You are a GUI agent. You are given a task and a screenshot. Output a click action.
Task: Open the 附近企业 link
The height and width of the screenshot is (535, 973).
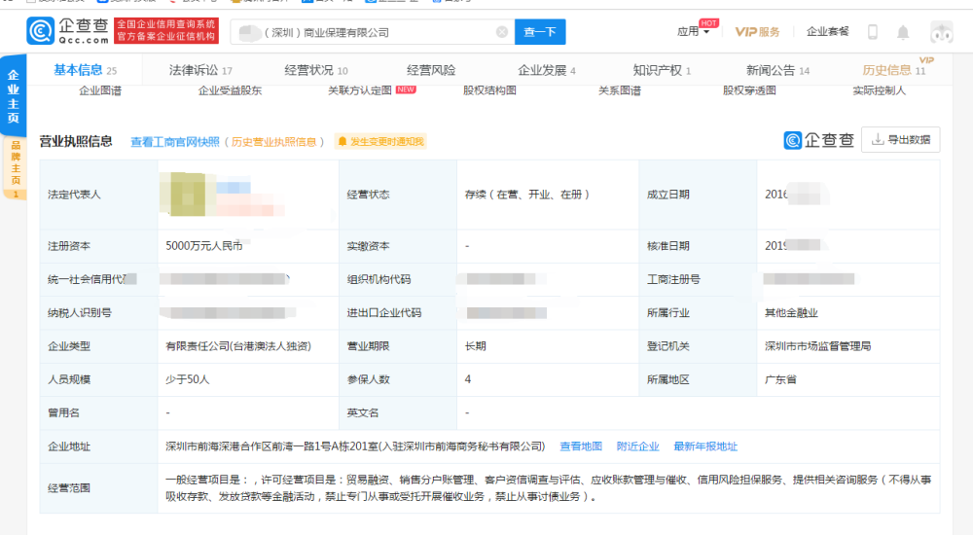pyautogui.click(x=637, y=446)
